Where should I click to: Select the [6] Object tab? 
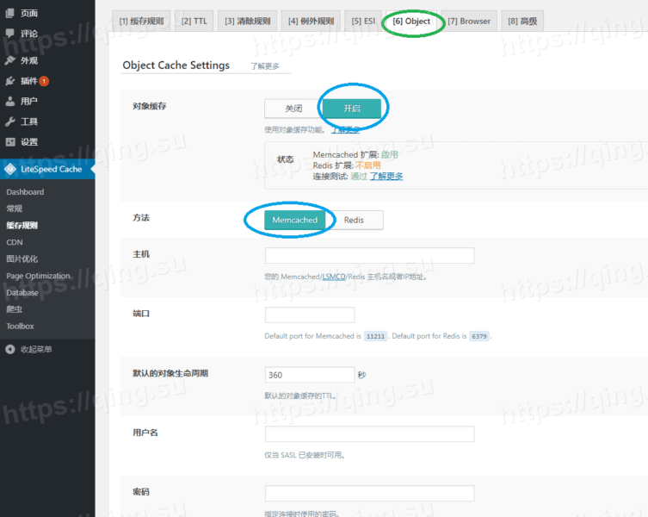tap(411, 21)
